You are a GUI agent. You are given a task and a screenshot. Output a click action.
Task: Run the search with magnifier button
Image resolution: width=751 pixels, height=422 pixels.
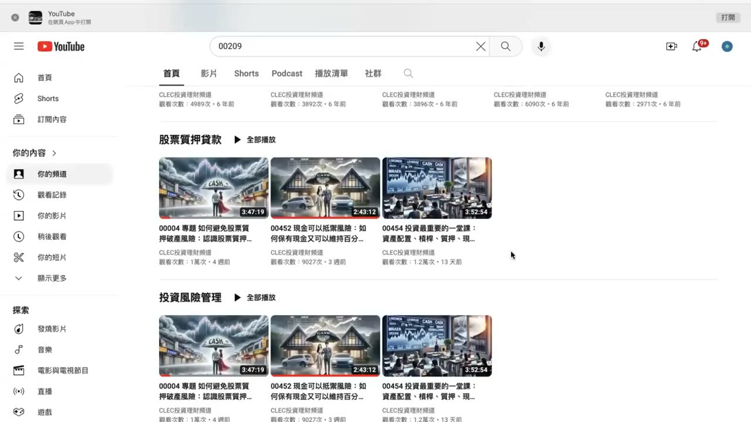pos(506,46)
